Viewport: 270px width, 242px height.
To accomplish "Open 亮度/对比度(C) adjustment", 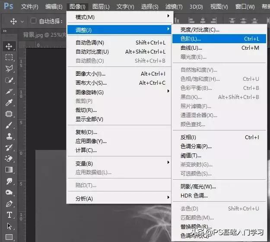I will point(219,30).
